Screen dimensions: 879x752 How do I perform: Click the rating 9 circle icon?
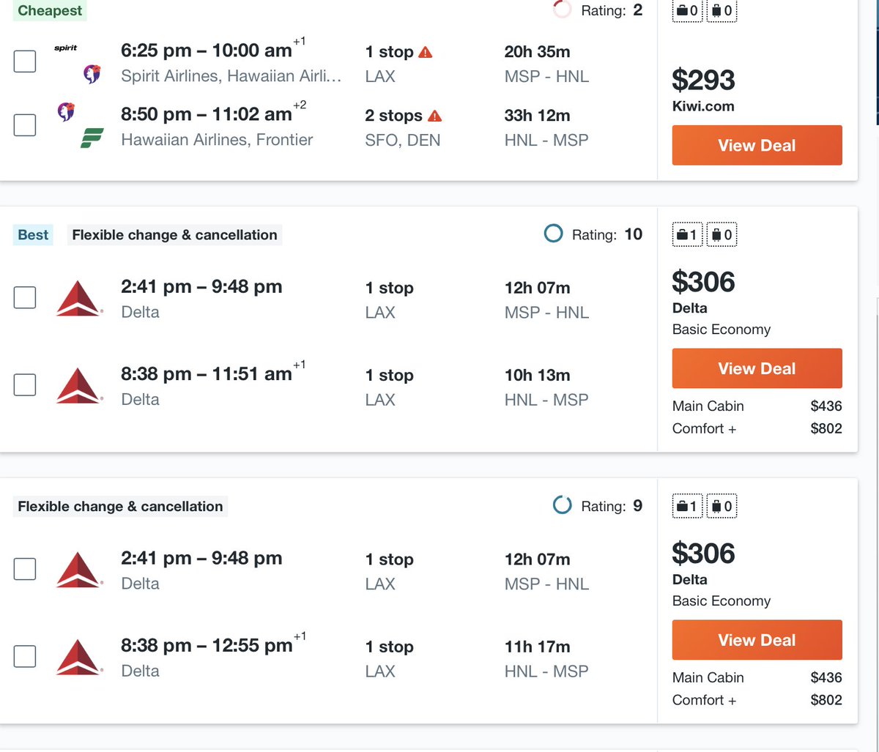[562, 506]
